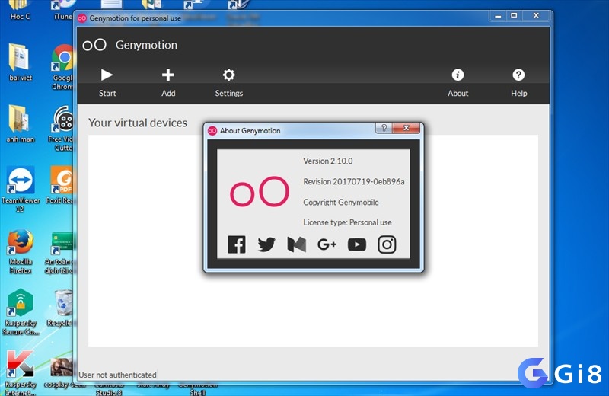
Task: Select the anh man desktop folder
Action: (x=21, y=123)
